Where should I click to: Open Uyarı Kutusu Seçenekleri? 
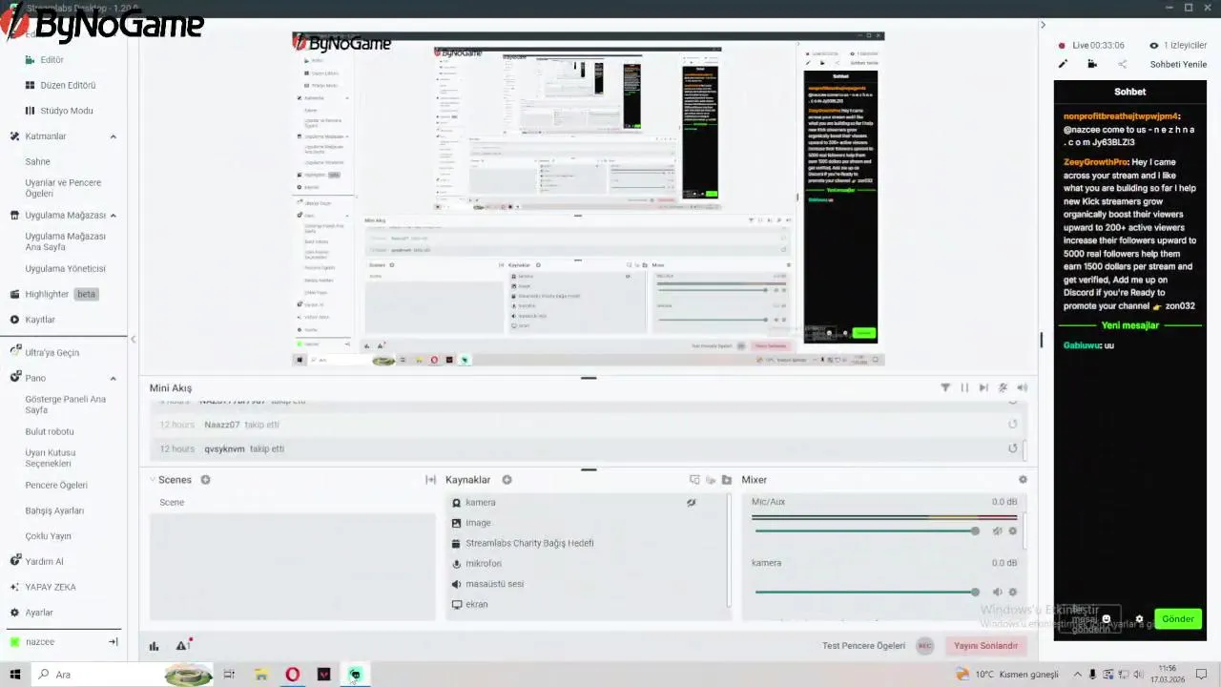50,458
